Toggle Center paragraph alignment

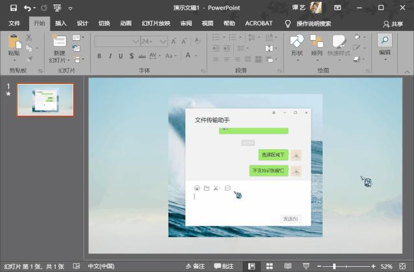(227, 59)
